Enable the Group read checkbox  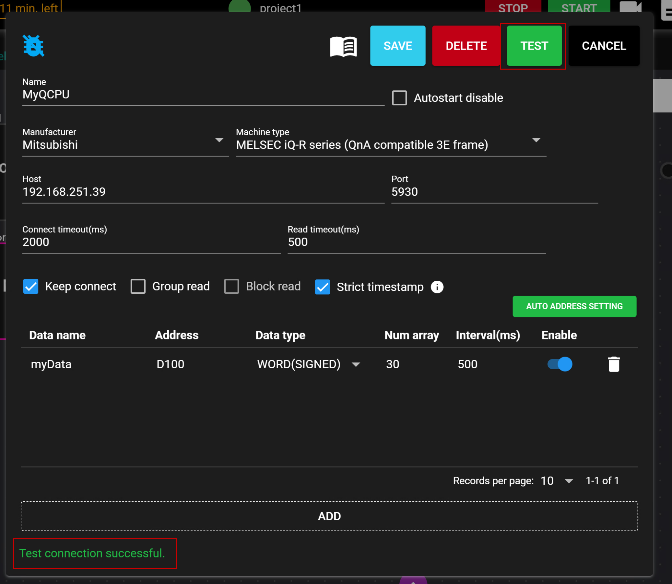click(138, 286)
